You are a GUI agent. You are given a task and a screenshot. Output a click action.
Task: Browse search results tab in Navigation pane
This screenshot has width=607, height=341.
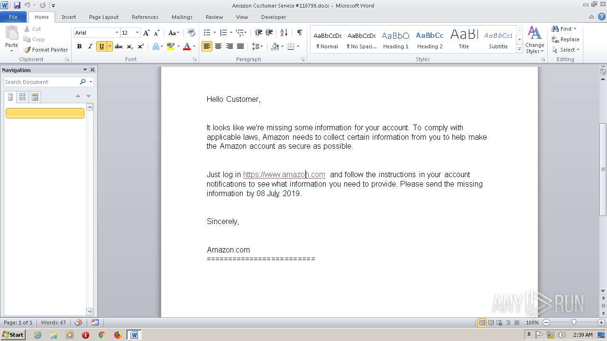pyautogui.click(x=35, y=97)
